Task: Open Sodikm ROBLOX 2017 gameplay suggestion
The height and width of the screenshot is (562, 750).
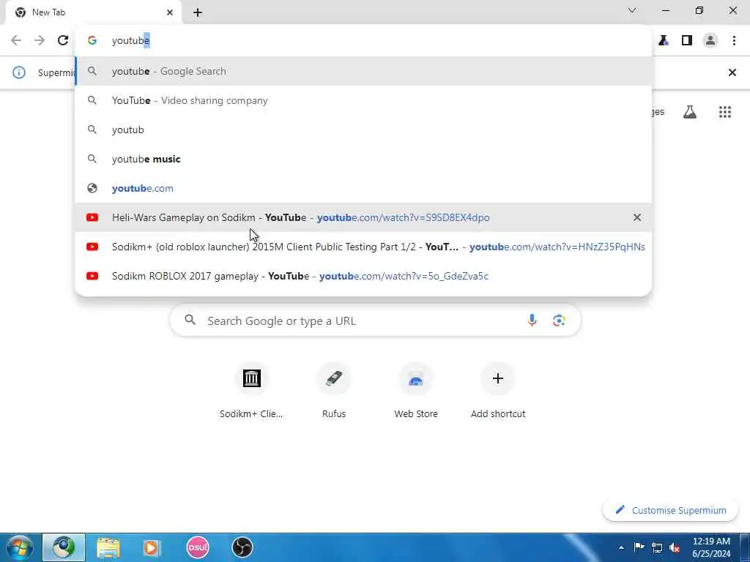Action: [363, 276]
